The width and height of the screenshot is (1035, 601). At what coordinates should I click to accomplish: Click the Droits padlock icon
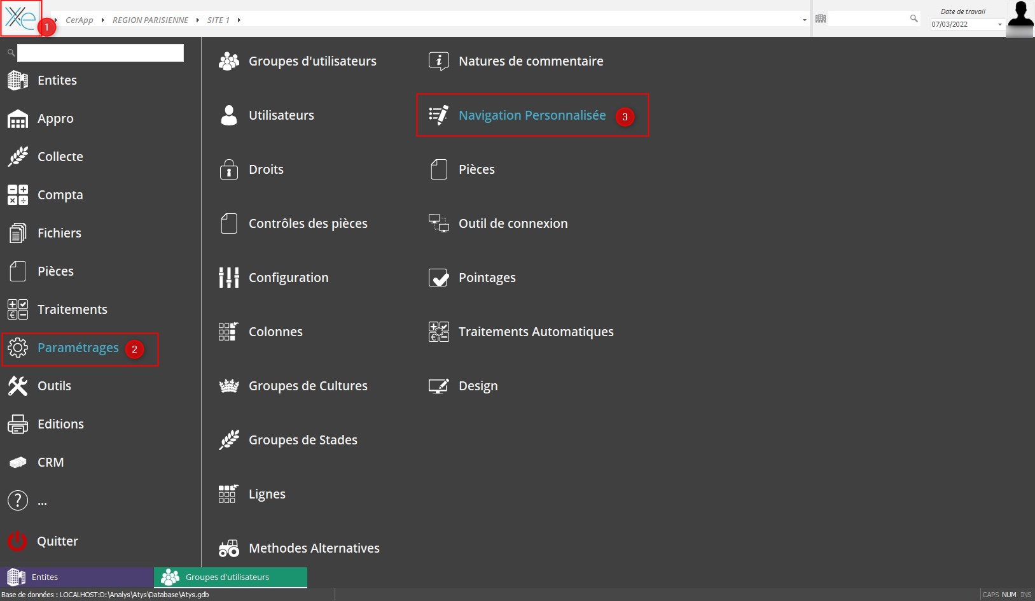point(228,169)
